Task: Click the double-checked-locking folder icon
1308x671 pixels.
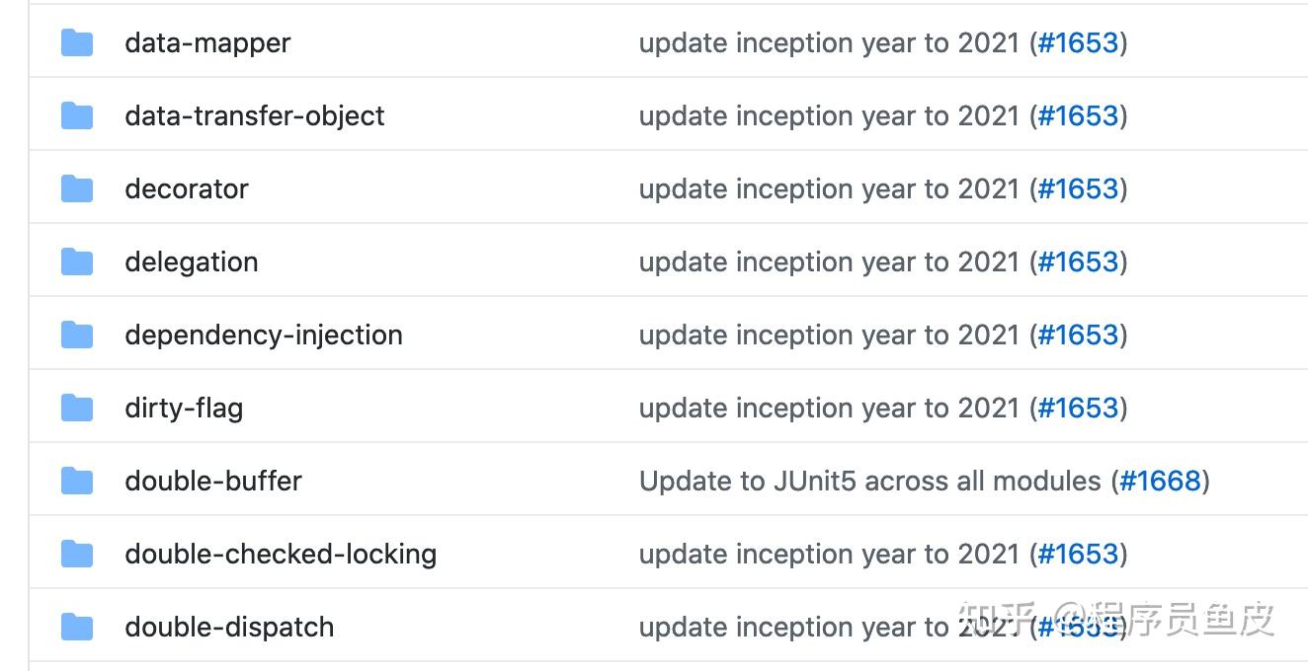Action: pos(77,554)
